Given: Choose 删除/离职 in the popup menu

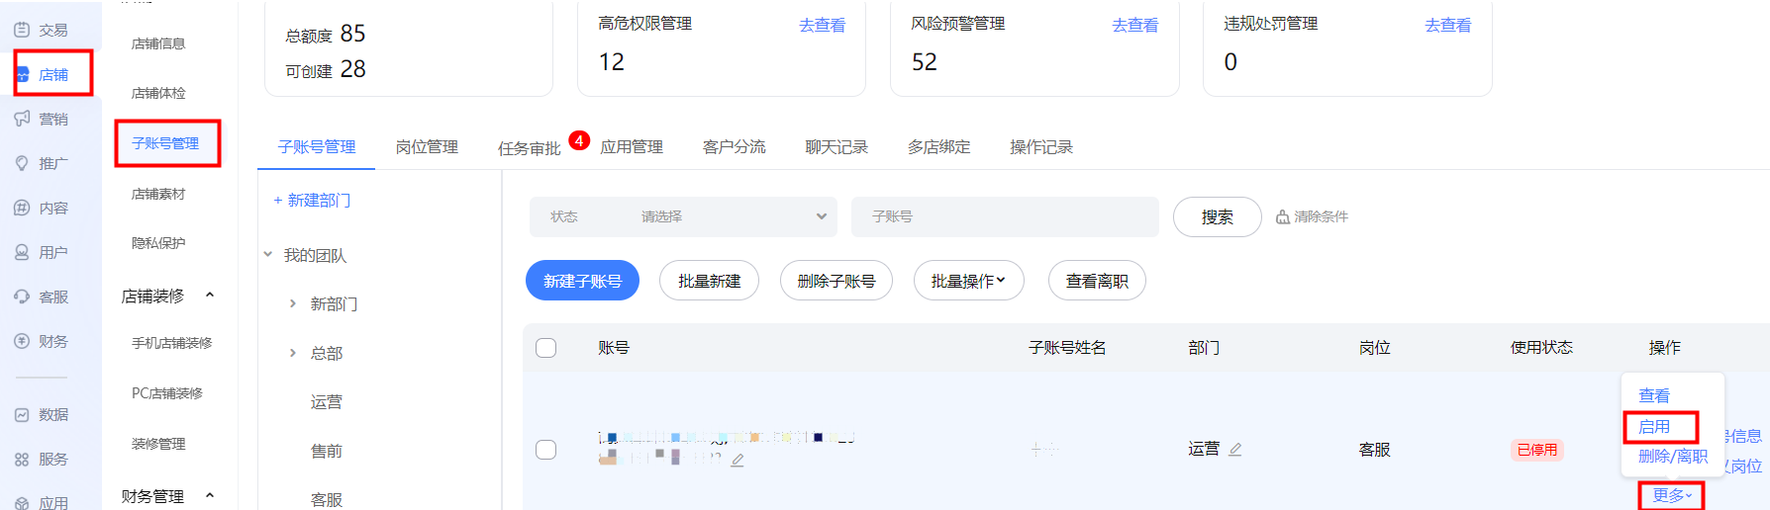Looking at the screenshot, I should click(x=1673, y=456).
